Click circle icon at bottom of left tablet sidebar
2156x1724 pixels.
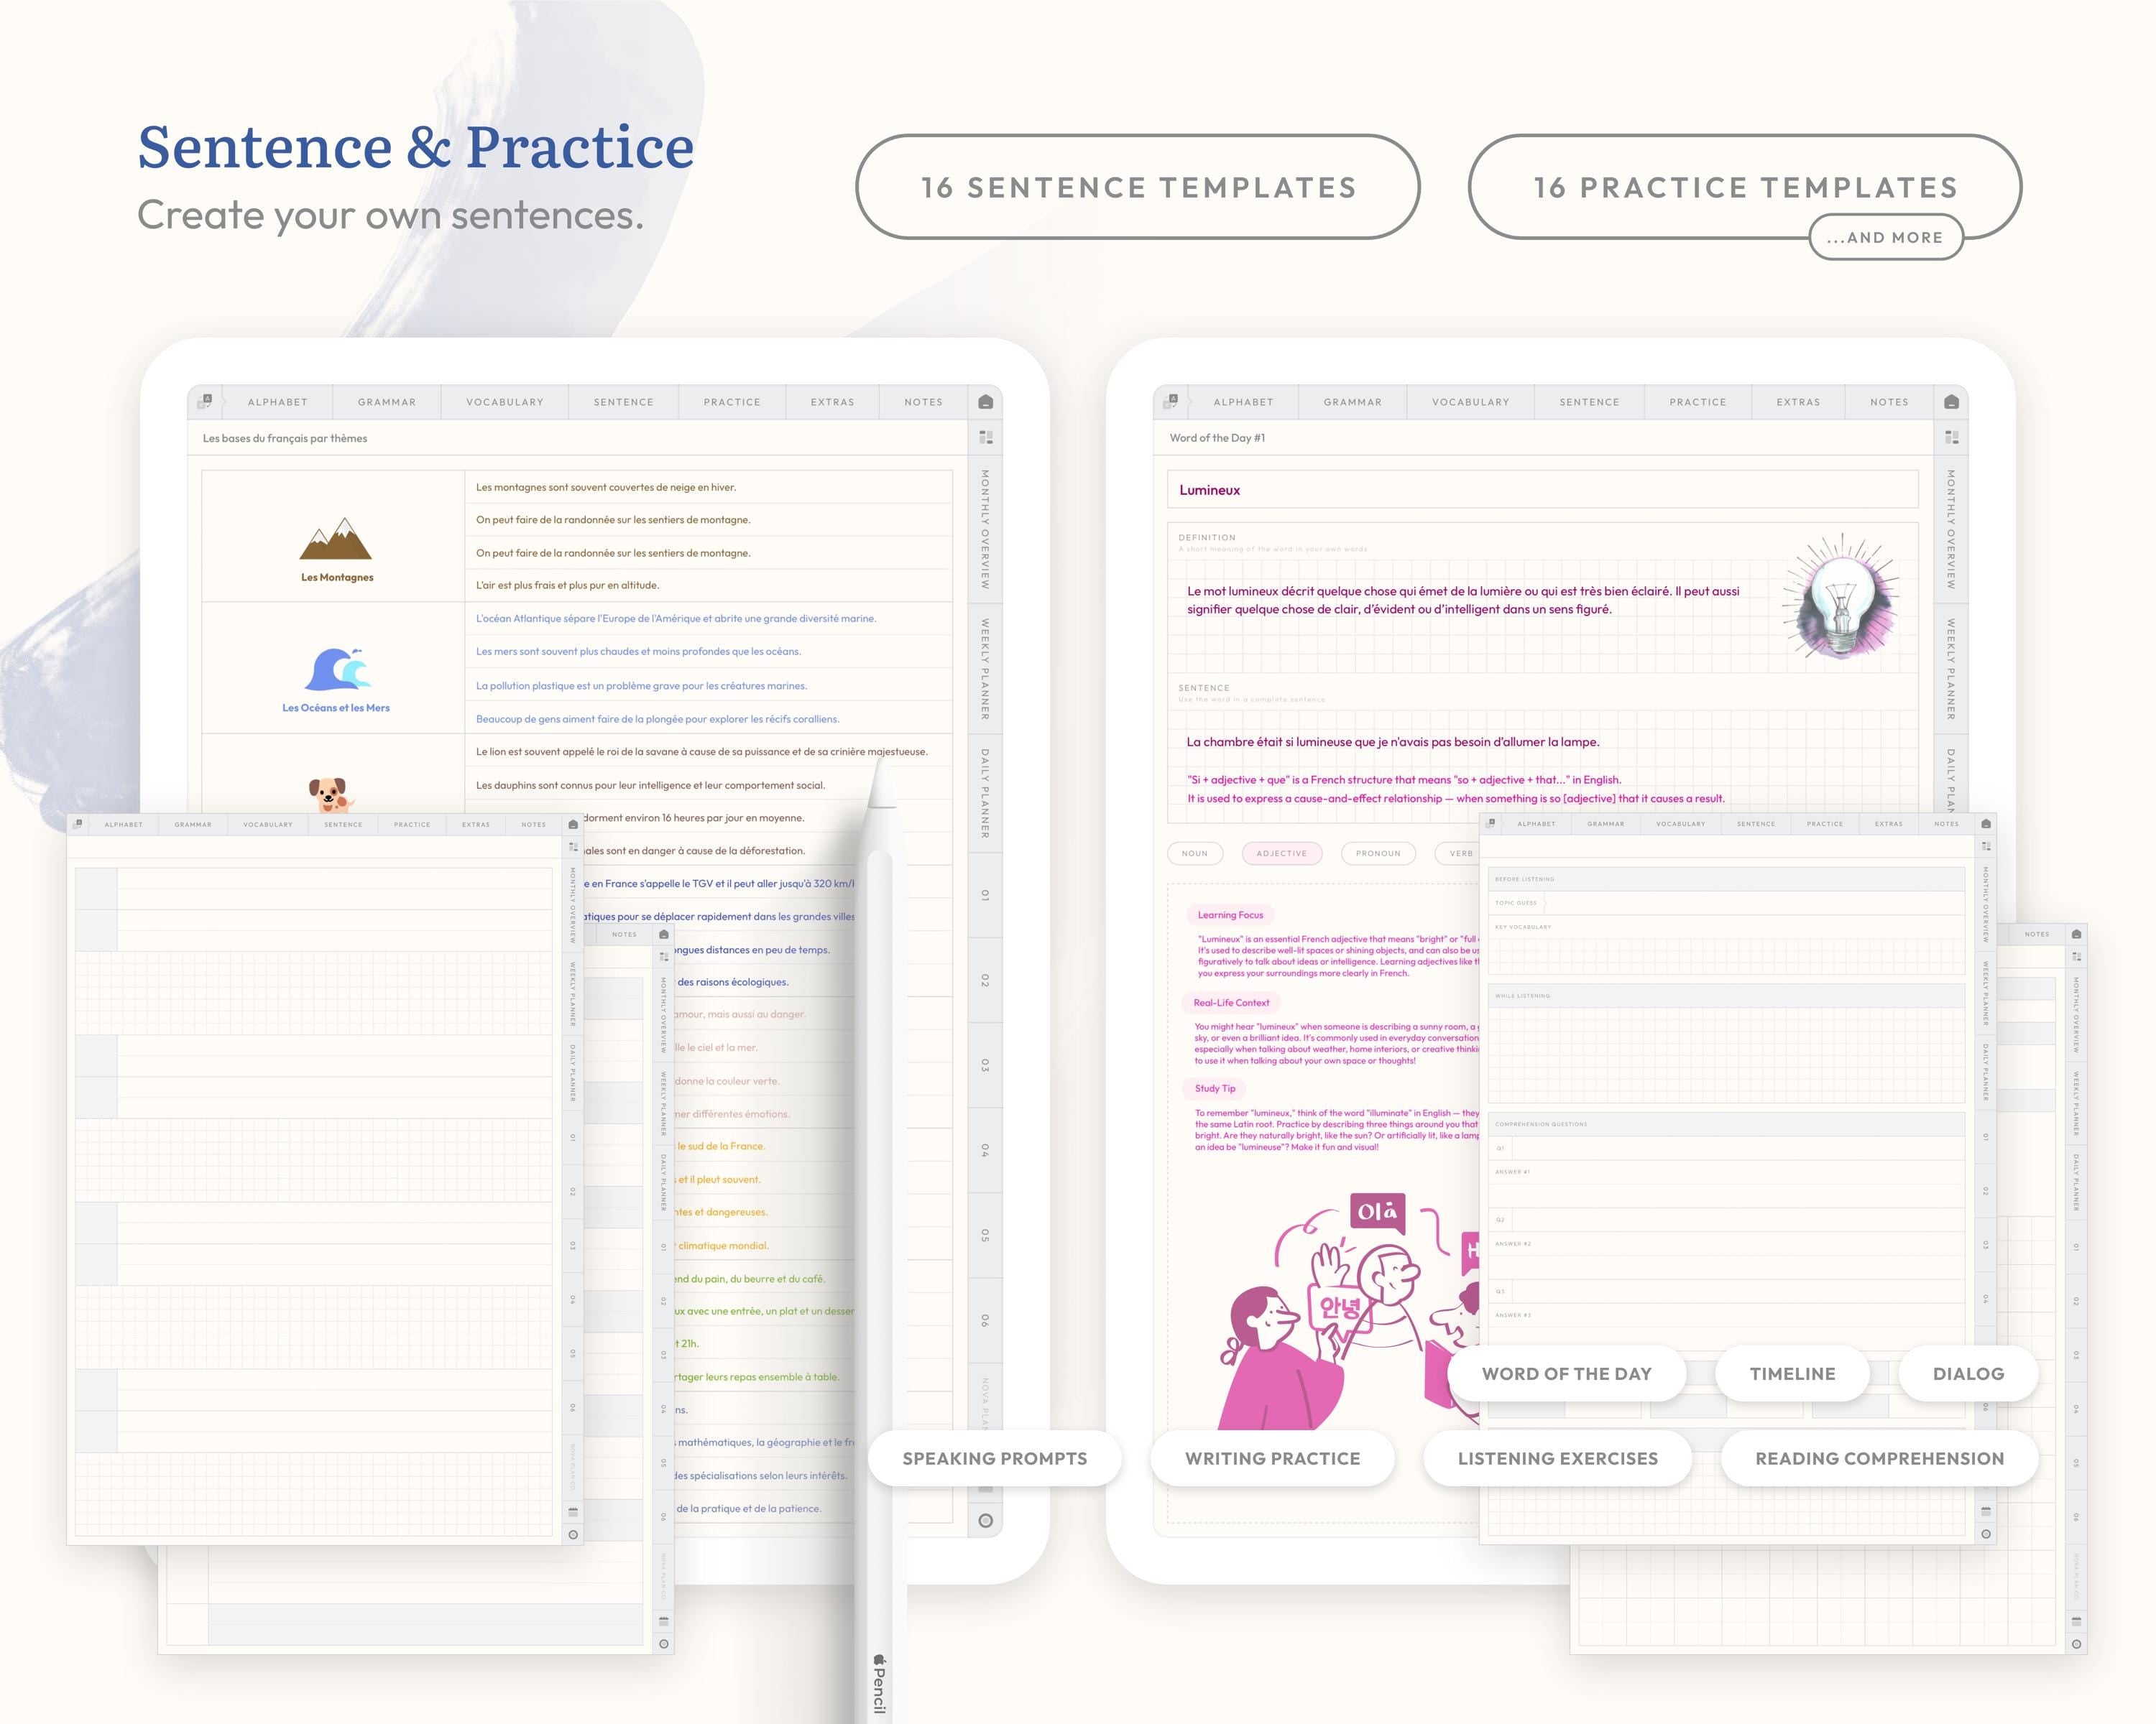[985, 1521]
